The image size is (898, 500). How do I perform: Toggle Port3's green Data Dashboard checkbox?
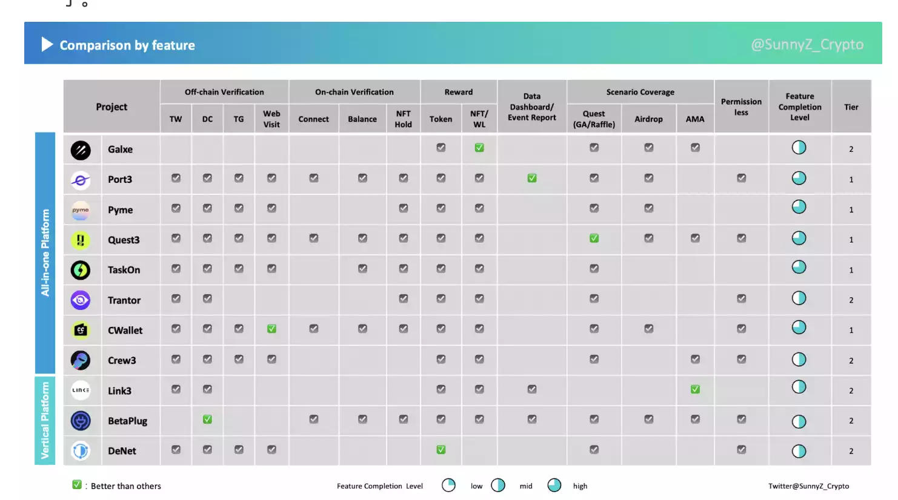tap(531, 178)
